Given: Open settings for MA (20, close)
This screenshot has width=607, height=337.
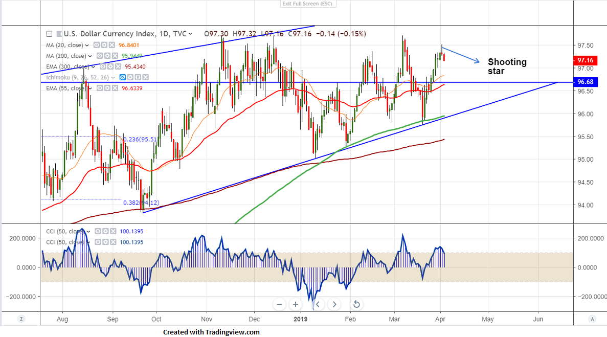Looking at the screenshot, I should tap(104, 46).
